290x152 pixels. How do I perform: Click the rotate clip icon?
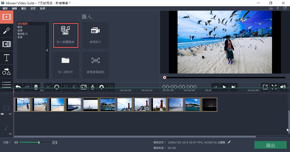tap(57, 87)
